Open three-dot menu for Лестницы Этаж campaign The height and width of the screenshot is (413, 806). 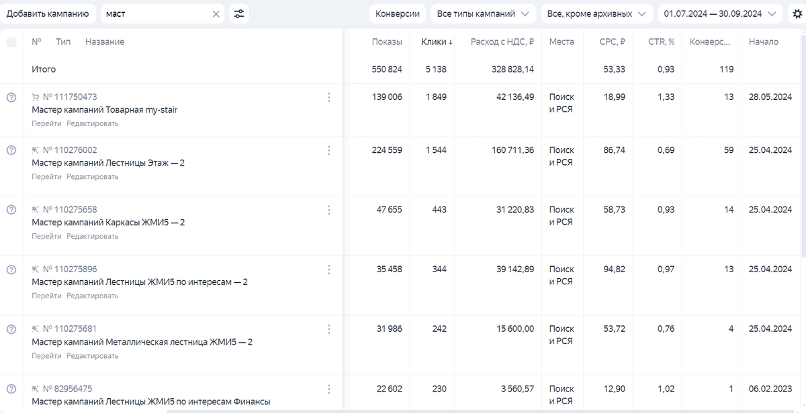pos(328,150)
